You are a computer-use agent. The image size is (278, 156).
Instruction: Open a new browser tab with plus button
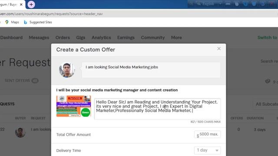[31, 5]
